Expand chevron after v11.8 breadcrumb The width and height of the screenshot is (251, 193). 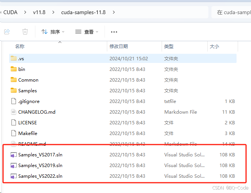(53, 12)
